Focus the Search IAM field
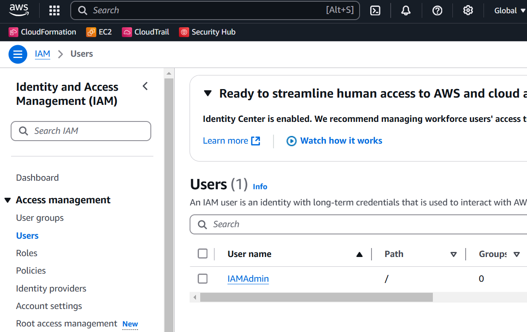Screen dimensions: 527x332 point(81,131)
